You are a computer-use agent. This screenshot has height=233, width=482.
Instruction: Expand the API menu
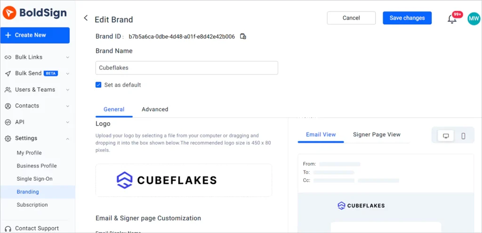(x=38, y=122)
